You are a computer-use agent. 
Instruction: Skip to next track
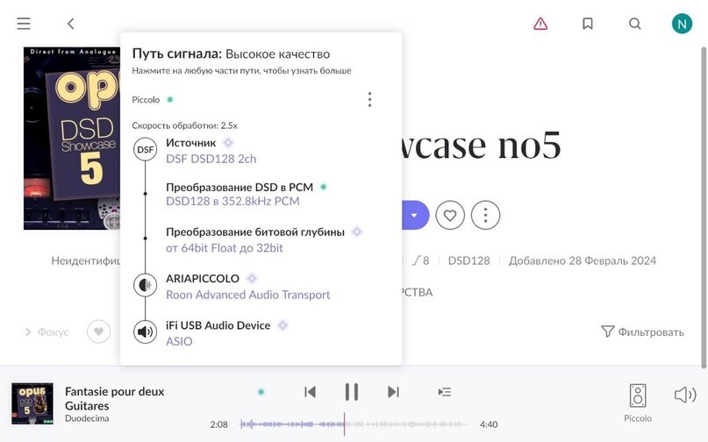point(393,392)
